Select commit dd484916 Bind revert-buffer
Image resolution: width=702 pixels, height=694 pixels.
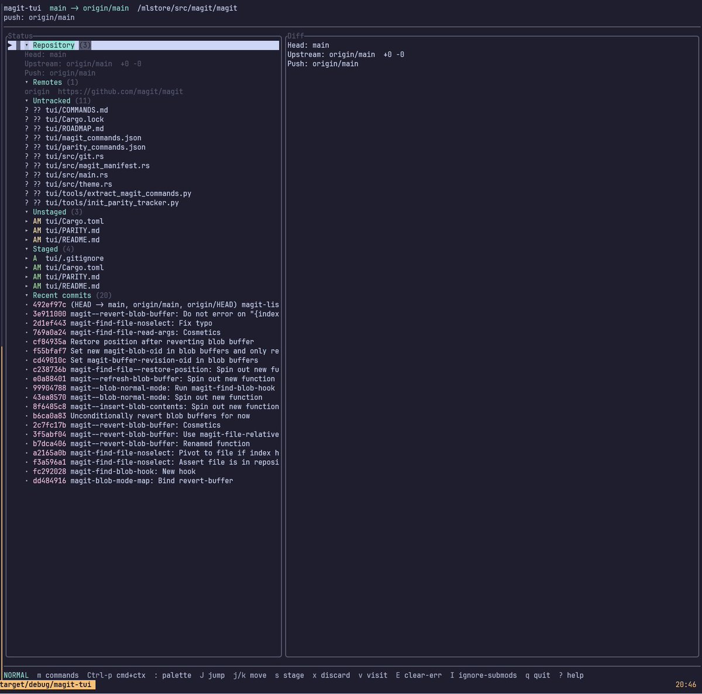tap(129, 481)
